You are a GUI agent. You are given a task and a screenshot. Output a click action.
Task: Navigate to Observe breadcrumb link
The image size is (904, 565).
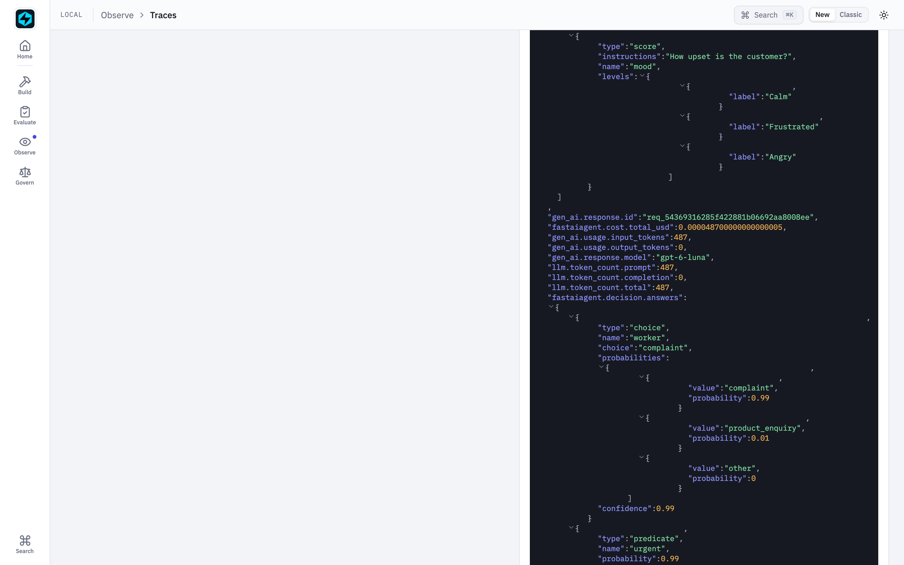[x=117, y=15]
